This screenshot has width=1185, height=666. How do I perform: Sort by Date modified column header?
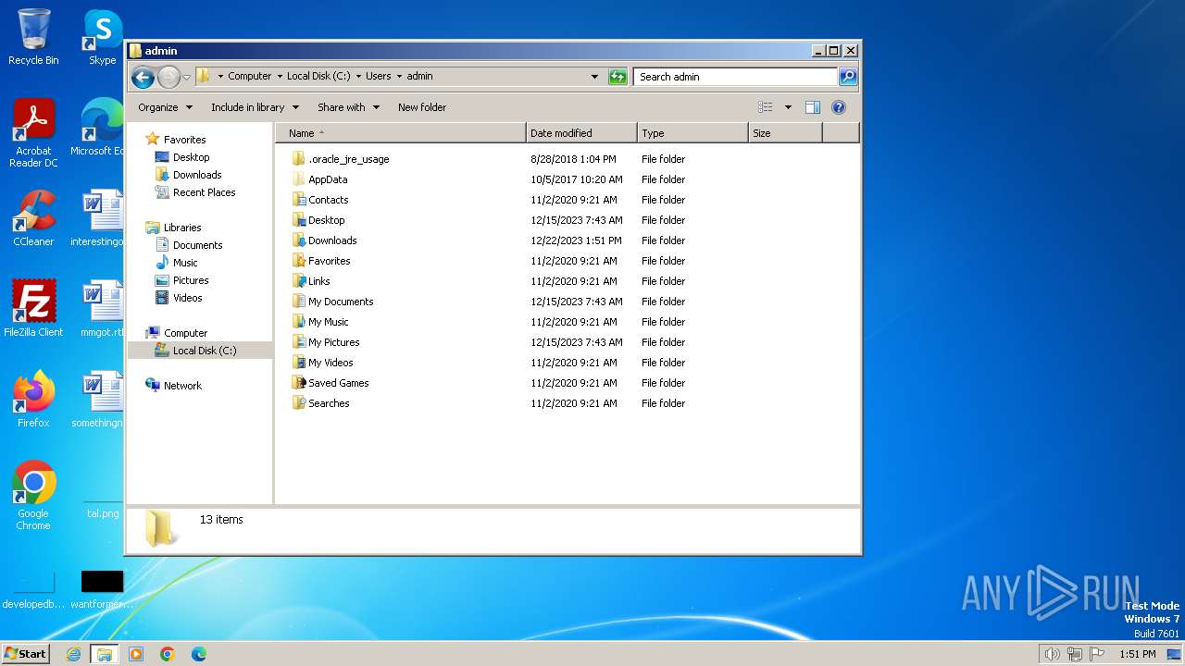click(581, 133)
